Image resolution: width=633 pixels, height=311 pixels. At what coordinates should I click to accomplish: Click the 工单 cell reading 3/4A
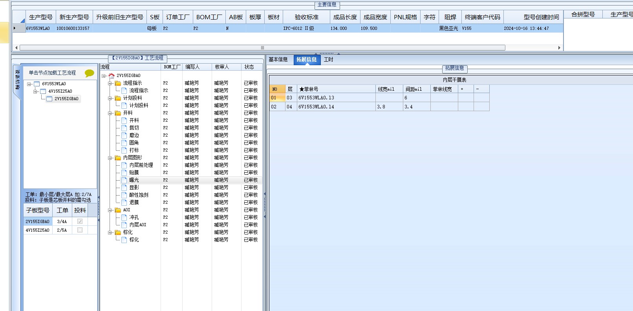click(62, 221)
